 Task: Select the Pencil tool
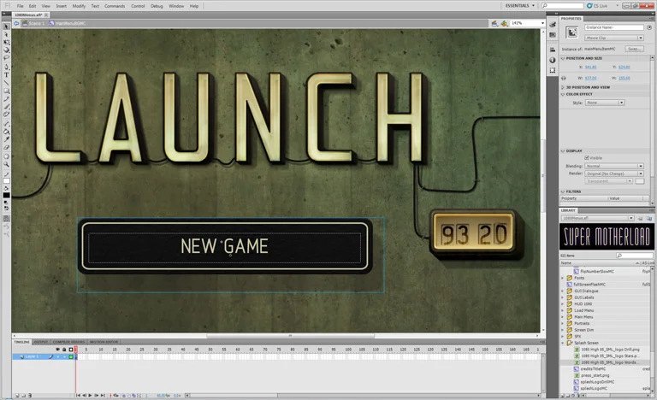click(x=6, y=99)
